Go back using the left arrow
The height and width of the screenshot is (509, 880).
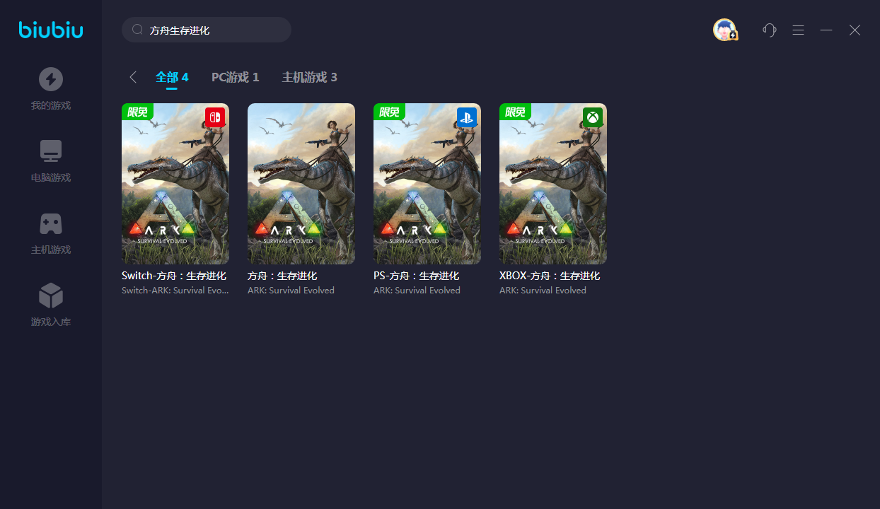pos(133,77)
